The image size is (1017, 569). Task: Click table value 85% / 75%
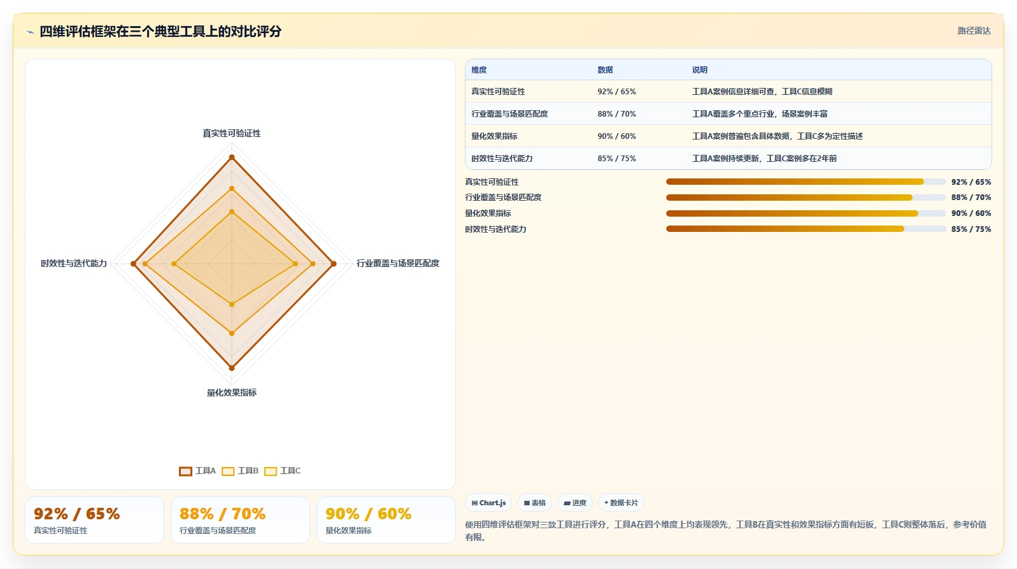[616, 159]
